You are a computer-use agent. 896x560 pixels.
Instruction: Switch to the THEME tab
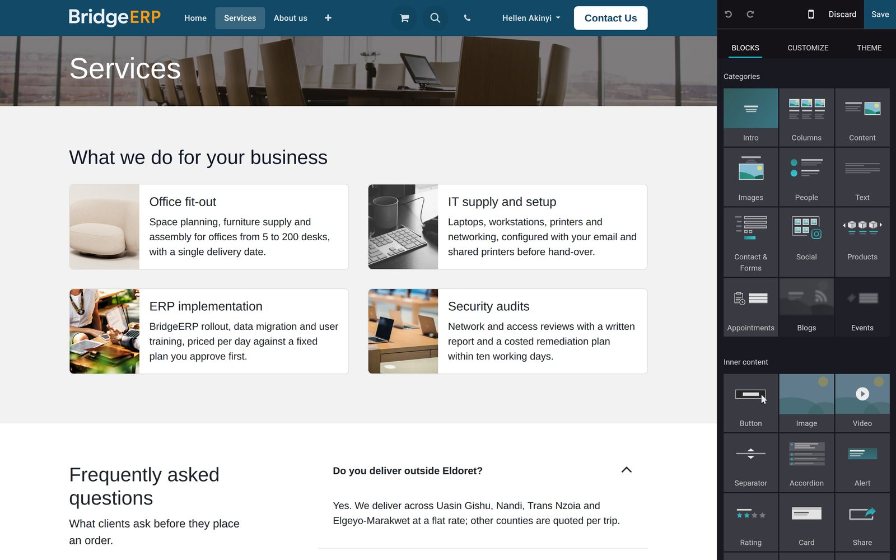pos(869,48)
